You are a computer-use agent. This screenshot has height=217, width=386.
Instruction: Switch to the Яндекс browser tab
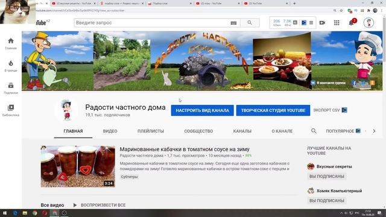tap(122, 4)
